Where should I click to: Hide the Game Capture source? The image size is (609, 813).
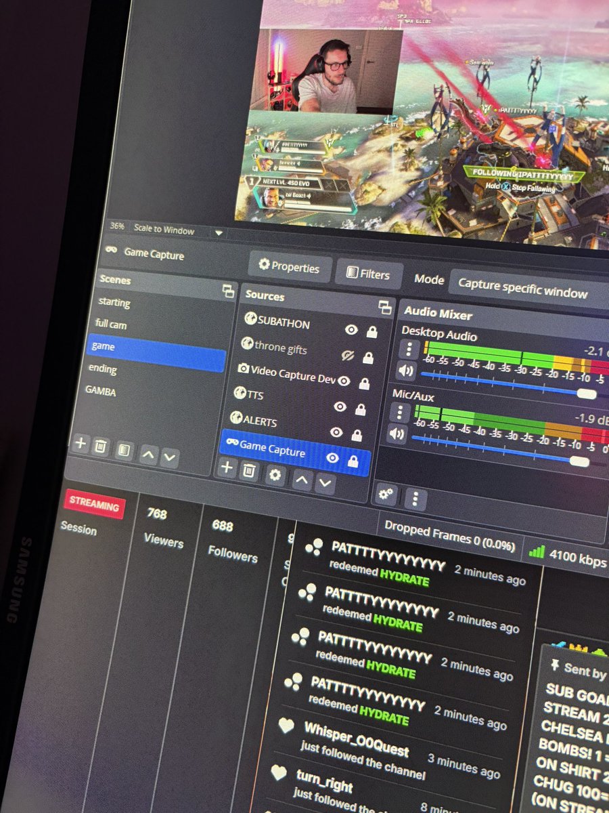point(332,458)
